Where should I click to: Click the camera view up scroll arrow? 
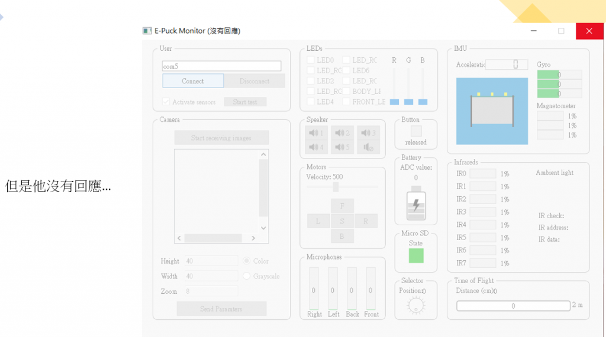[263, 154]
